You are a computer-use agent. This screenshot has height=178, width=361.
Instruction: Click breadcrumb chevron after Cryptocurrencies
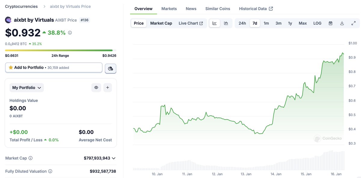click(x=44, y=6)
